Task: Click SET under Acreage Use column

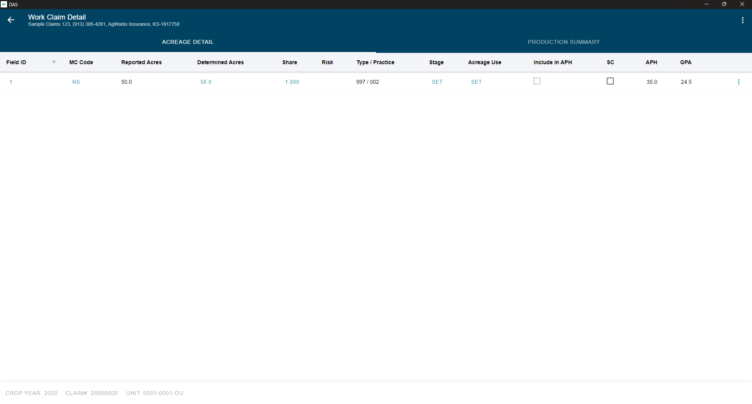Action: [x=476, y=82]
